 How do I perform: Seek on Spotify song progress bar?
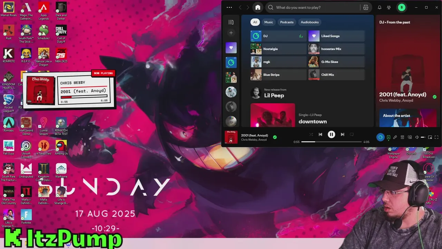pos(331,142)
